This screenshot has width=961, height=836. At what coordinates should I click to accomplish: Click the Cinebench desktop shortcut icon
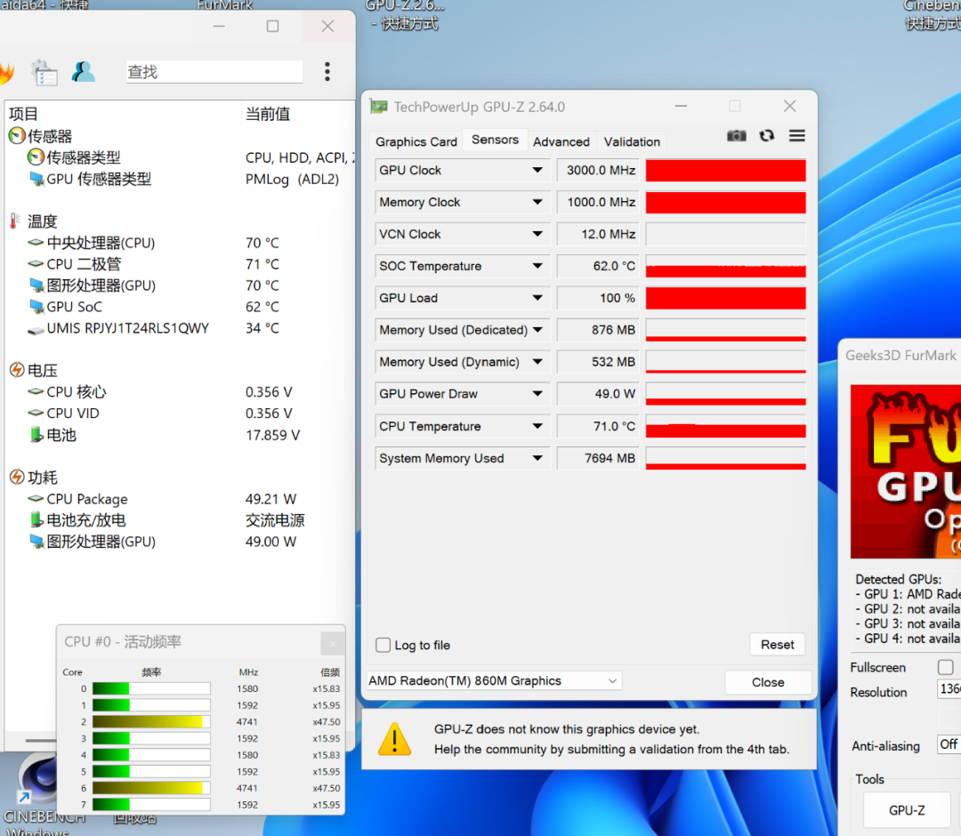(x=38, y=778)
